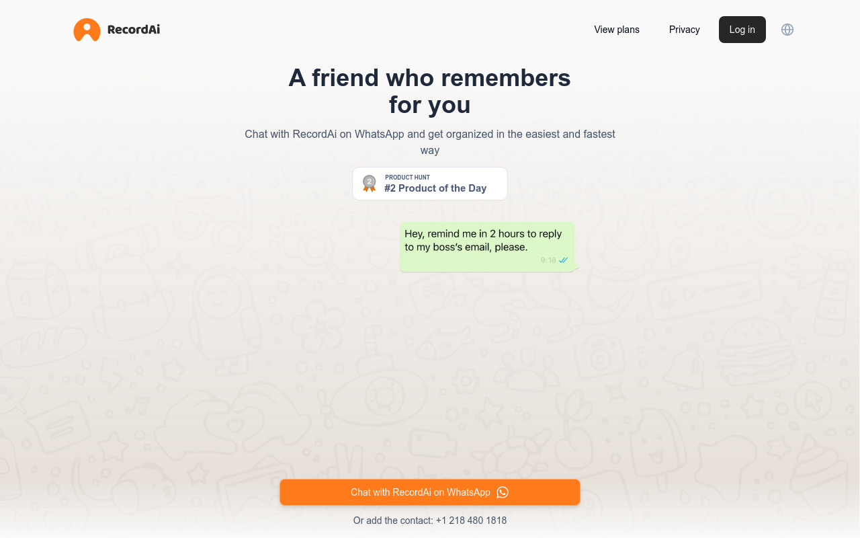Click the blue double-check read receipt
This screenshot has height=538, width=860.
(x=564, y=260)
